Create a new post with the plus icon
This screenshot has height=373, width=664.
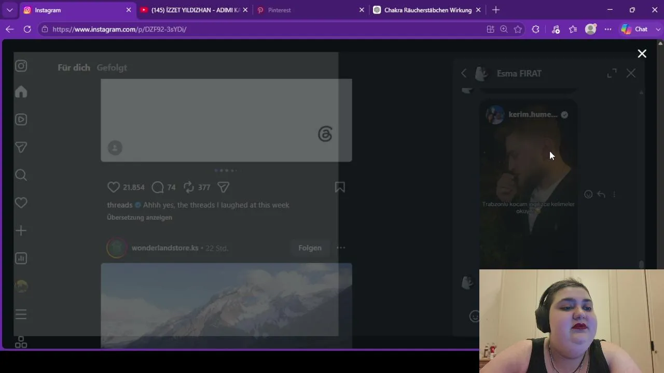21,231
